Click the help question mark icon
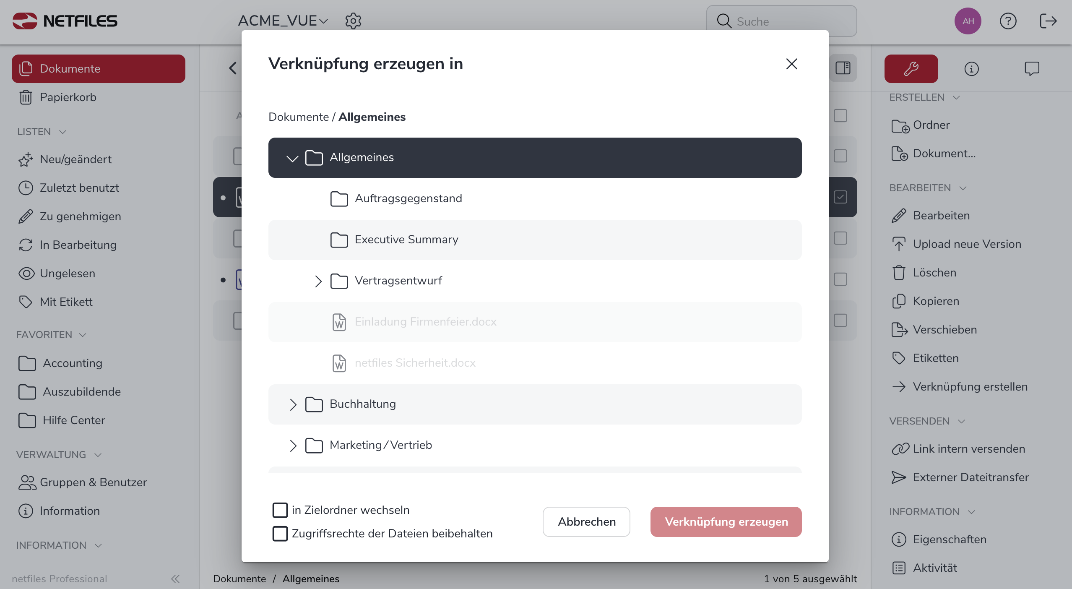 pyautogui.click(x=1008, y=21)
